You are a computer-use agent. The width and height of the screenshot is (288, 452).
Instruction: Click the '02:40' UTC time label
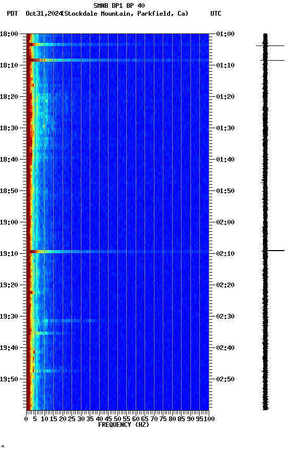225,348
